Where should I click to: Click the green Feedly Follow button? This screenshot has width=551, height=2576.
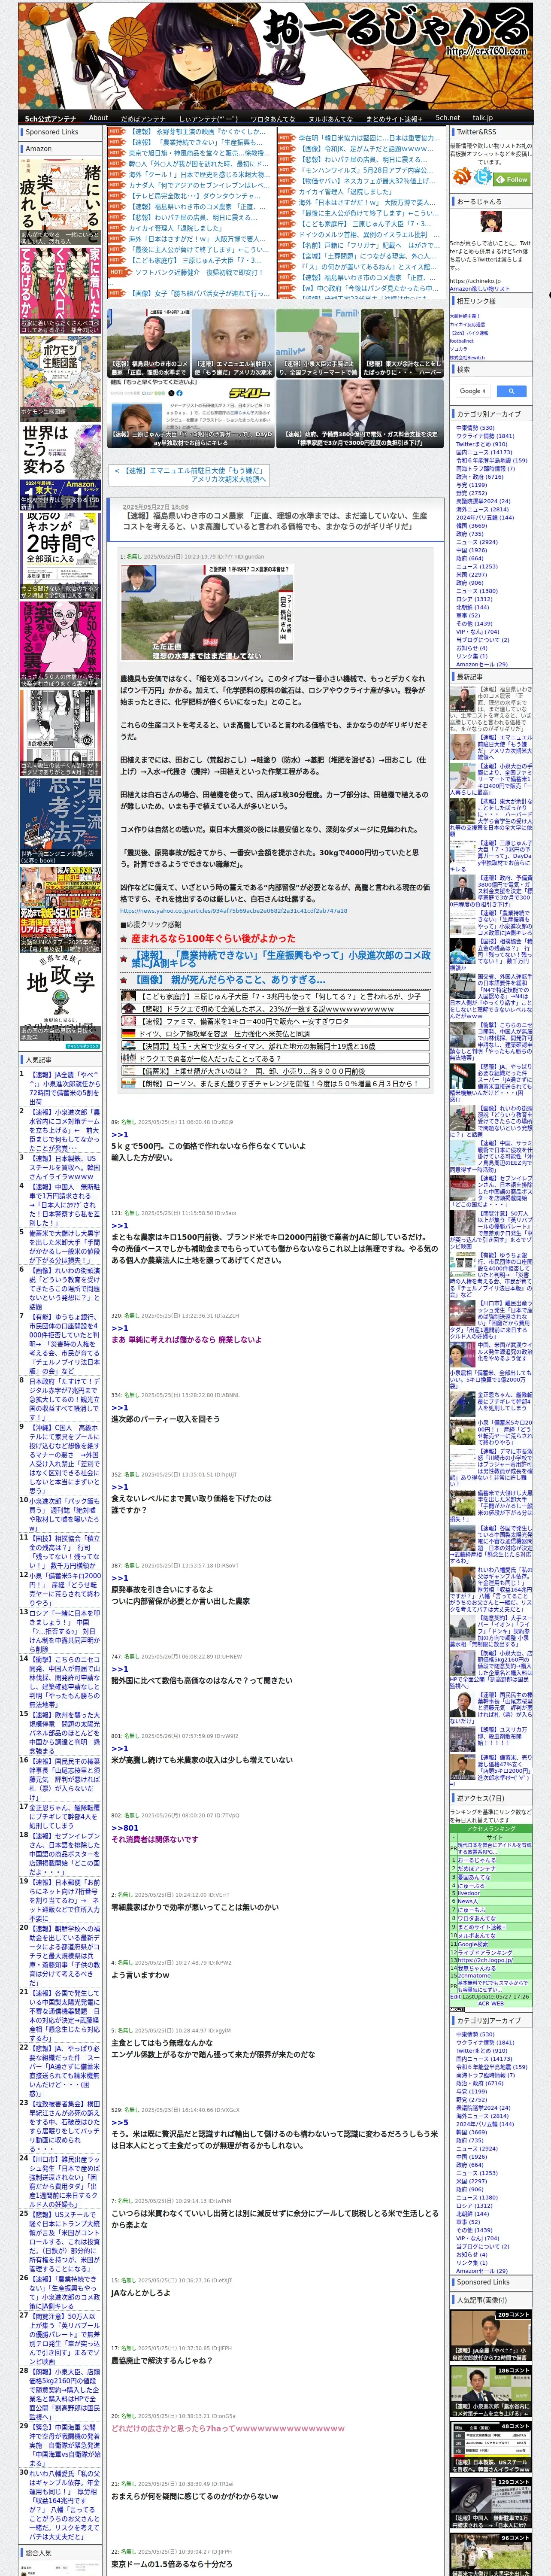pos(512,179)
